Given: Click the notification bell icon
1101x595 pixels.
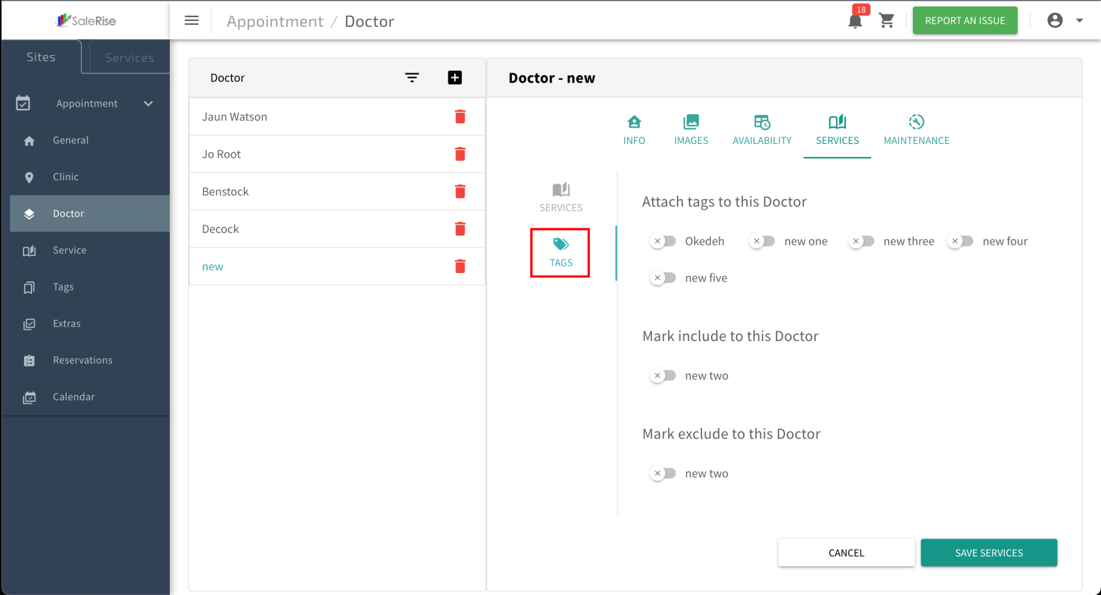Looking at the screenshot, I should click(855, 21).
